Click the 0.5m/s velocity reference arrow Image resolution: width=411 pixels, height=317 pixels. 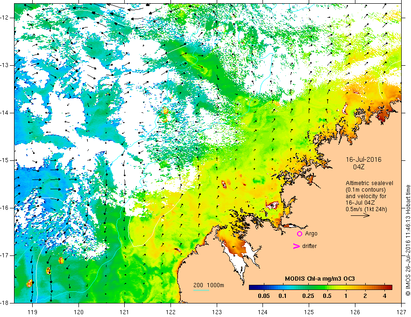(360, 215)
